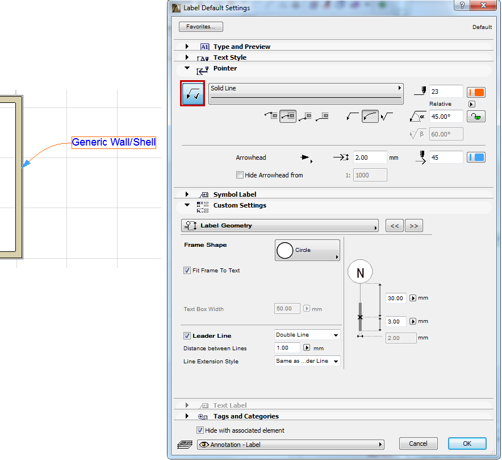Edit arrowhead pen number field 45

[x=446, y=158]
